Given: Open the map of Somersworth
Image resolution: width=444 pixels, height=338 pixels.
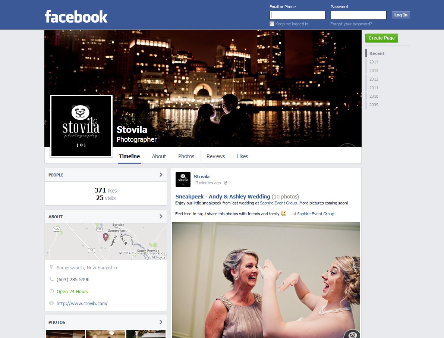Looking at the screenshot, I should [x=106, y=241].
